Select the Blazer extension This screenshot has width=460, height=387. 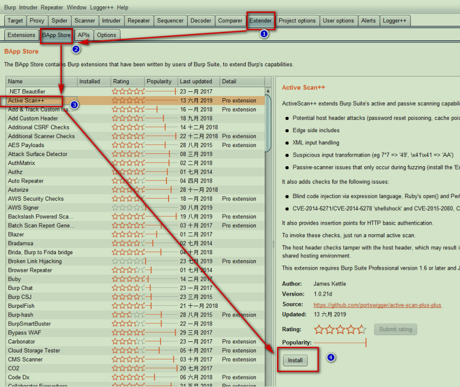click(135, 234)
